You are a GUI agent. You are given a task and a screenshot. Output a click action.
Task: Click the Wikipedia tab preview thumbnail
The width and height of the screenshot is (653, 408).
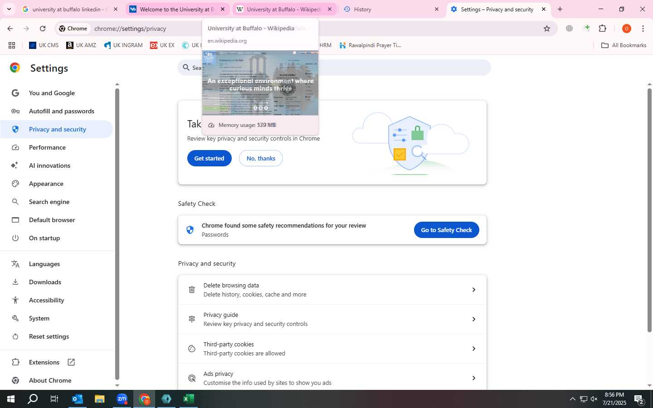point(260,83)
